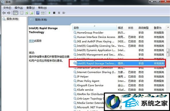Sort by the 状态 column header
The width and height of the screenshot is (170, 111).
132,28
